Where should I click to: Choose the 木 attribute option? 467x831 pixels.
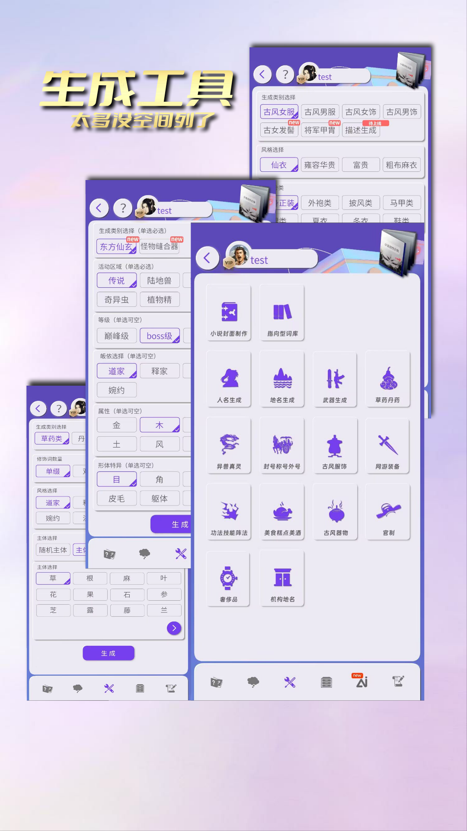pos(160,425)
